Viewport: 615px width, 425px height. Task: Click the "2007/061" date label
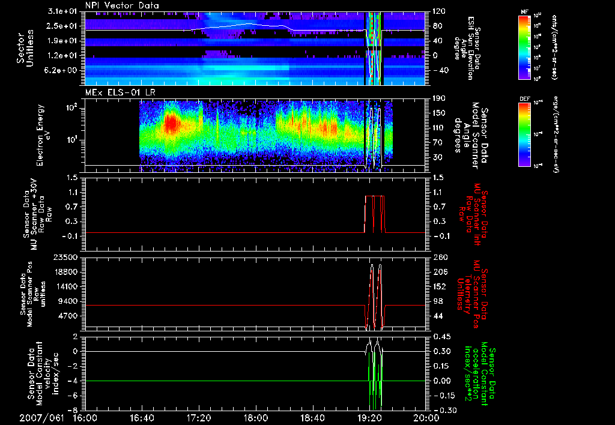(x=41, y=418)
